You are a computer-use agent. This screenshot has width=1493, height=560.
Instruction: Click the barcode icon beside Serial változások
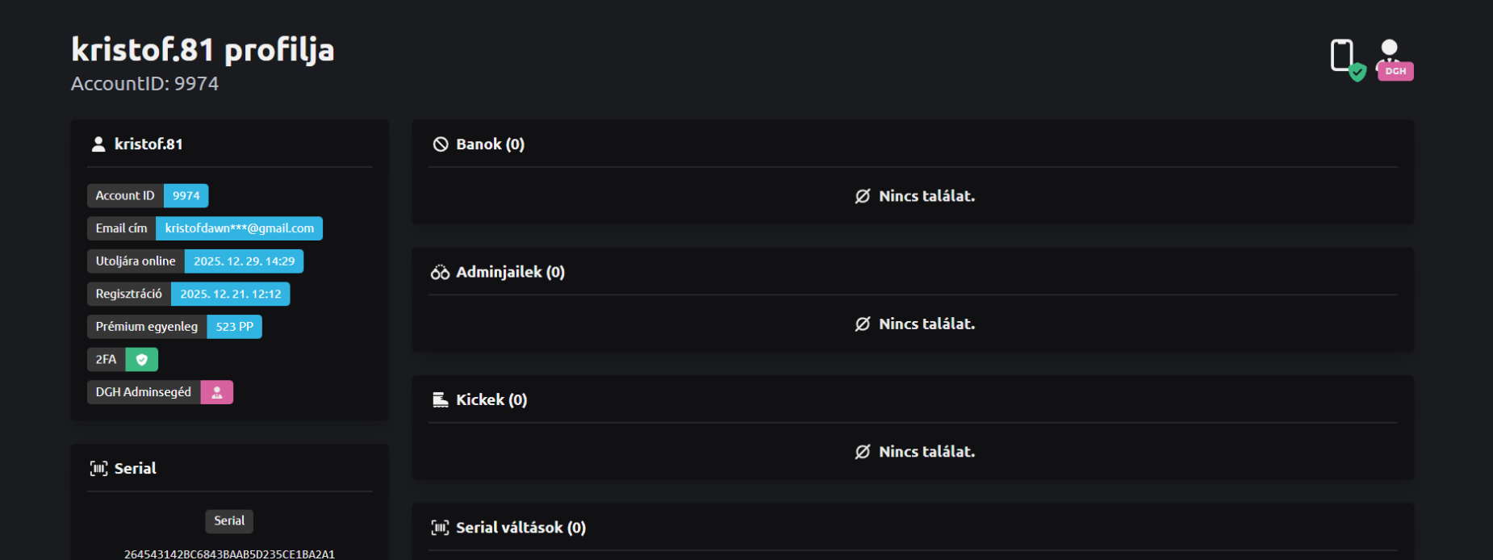point(440,528)
